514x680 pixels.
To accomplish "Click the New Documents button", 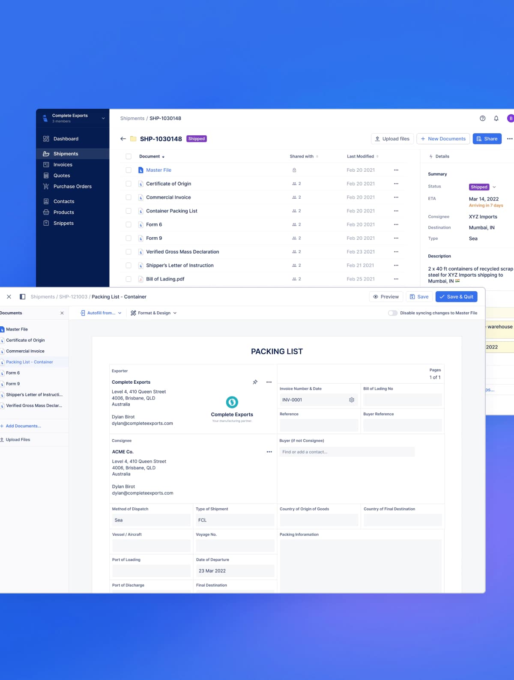I will [x=443, y=139].
